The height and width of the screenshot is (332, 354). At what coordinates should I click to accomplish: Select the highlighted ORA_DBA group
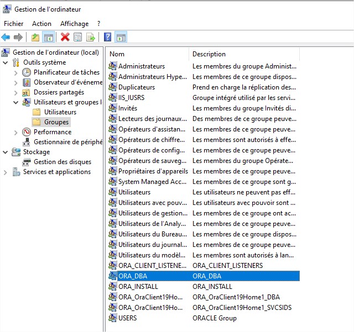204,276
